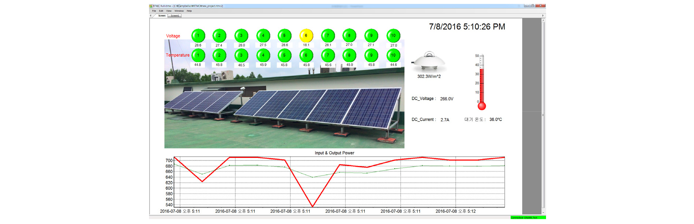The width and height of the screenshot is (694, 224).
Task: Click the tab scroll left arrow
Action: [x=151, y=16]
